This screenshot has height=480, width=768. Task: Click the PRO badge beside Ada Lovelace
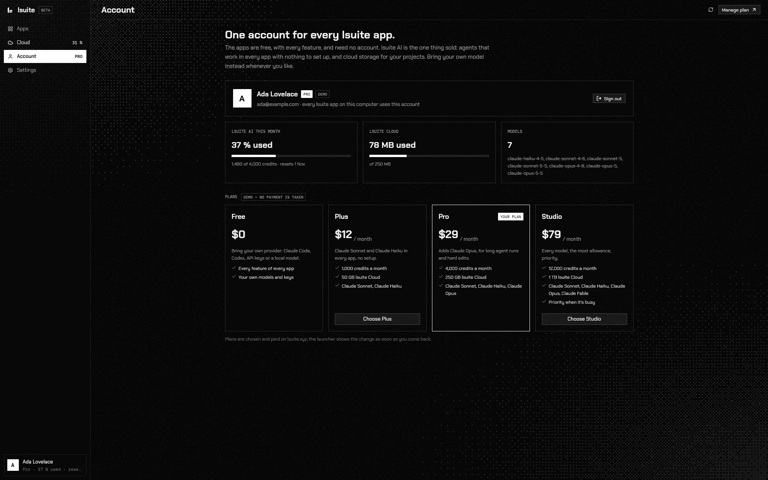click(x=306, y=94)
